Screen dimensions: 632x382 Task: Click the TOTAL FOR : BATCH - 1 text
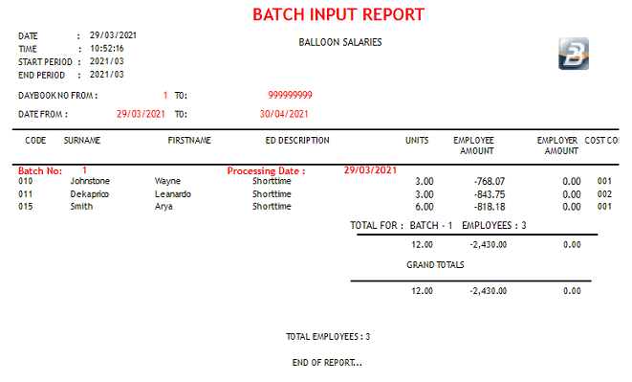point(401,226)
